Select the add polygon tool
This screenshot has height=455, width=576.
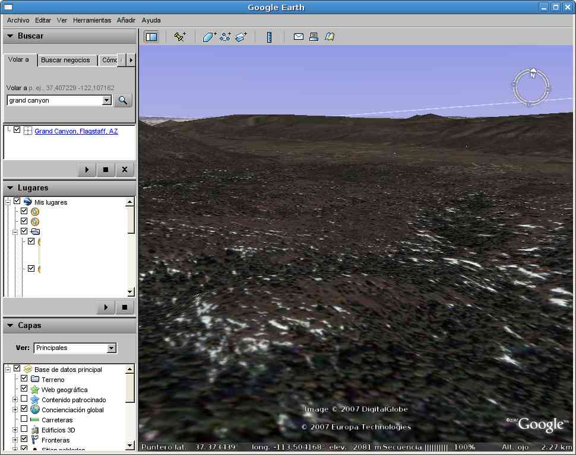(x=210, y=37)
